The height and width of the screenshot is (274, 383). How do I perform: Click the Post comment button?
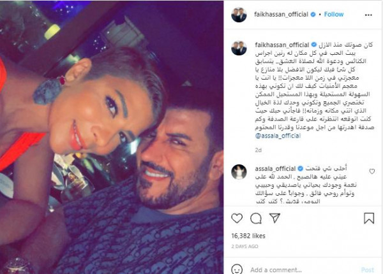coord(368,270)
